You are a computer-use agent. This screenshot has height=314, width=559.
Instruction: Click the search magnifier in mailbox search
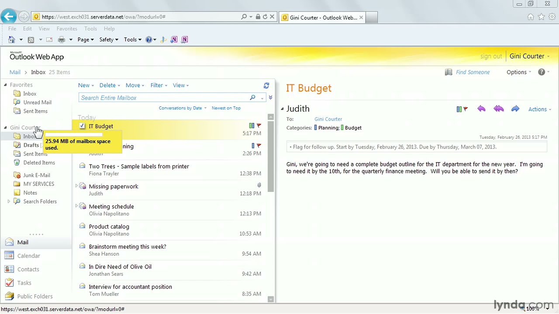252,98
